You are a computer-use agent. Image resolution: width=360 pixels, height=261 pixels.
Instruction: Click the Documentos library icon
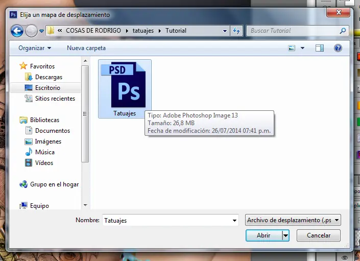[29, 130]
